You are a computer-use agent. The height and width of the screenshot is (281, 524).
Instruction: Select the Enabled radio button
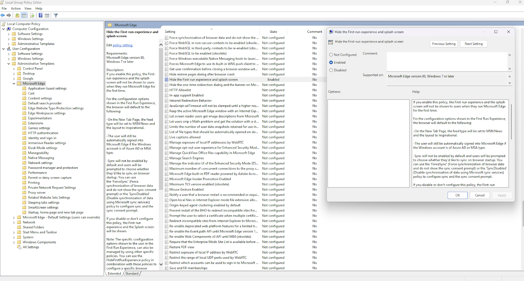[331, 62]
